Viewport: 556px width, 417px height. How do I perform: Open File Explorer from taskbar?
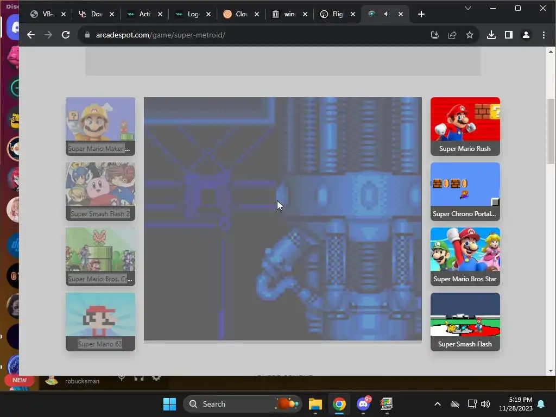click(315, 404)
